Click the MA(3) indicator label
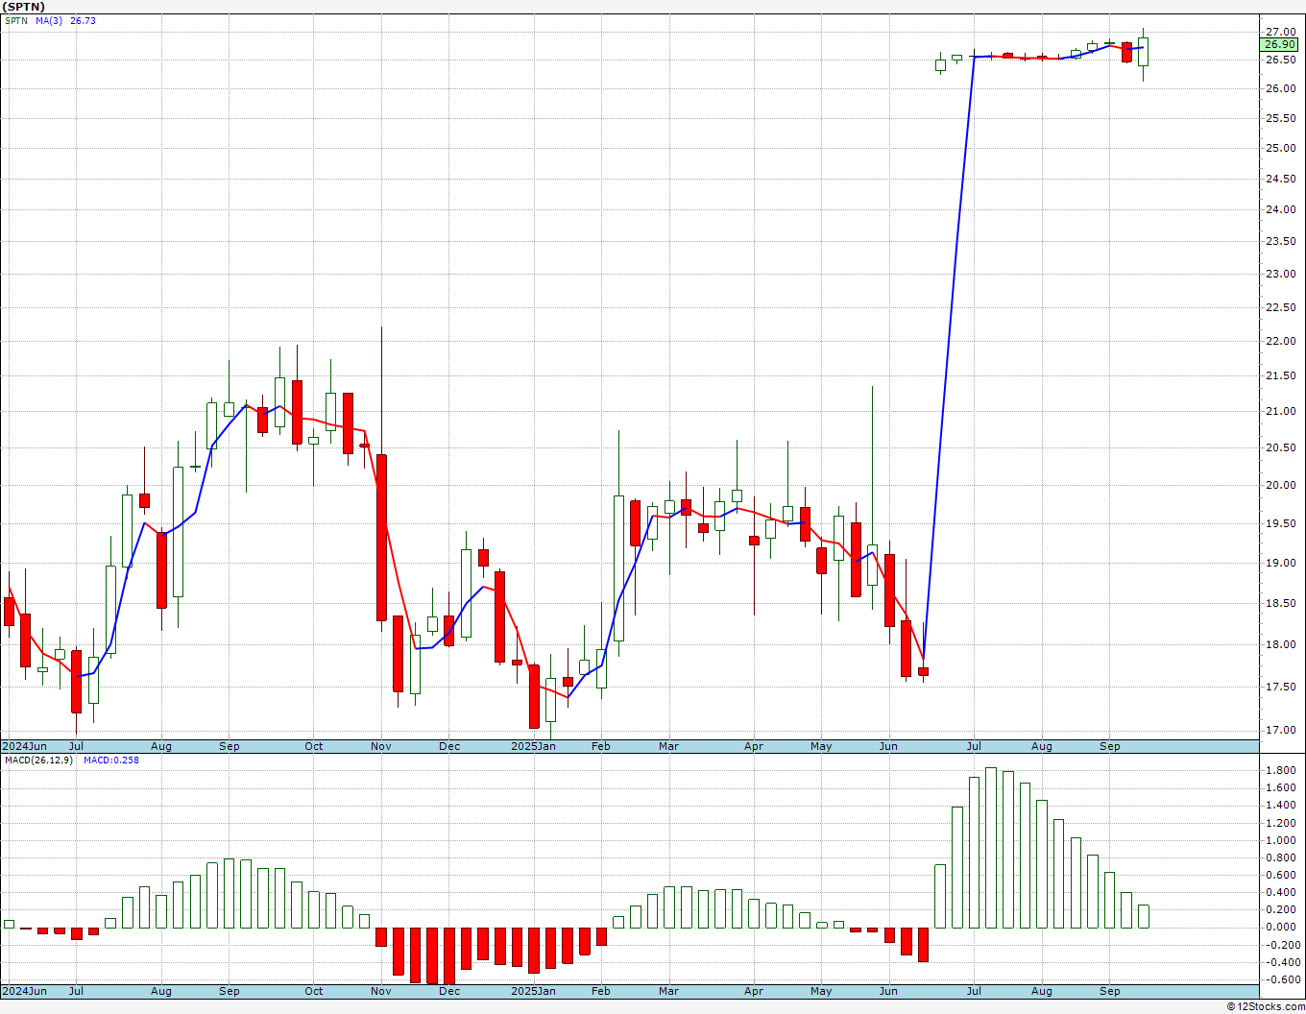This screenshot has width=1306, height=1014. (49, 20)
